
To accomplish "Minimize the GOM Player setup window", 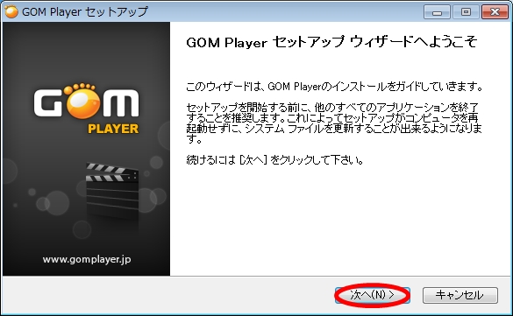I will [x=437, y=12].
